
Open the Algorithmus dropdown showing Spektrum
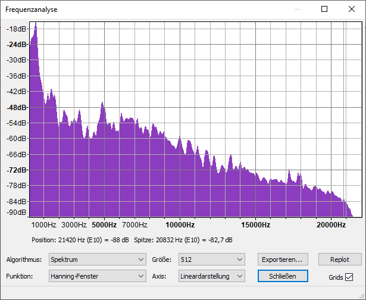tap(98, 259)
